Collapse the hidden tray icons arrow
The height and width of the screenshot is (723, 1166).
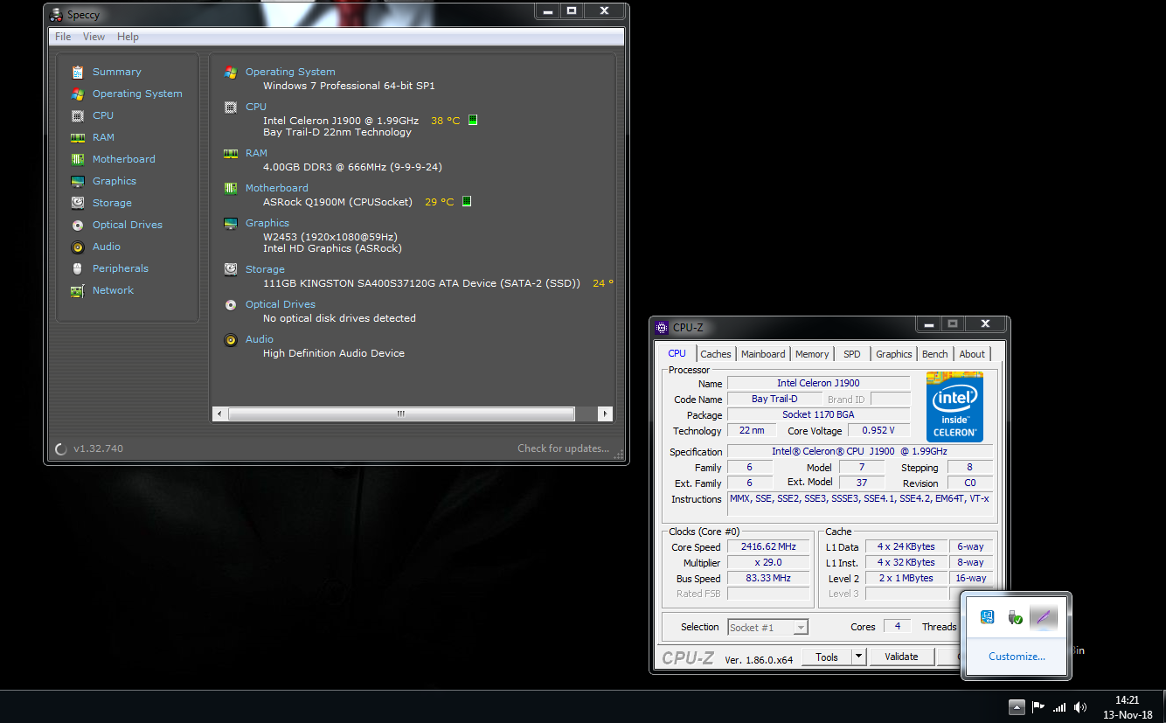point(1016,706)
